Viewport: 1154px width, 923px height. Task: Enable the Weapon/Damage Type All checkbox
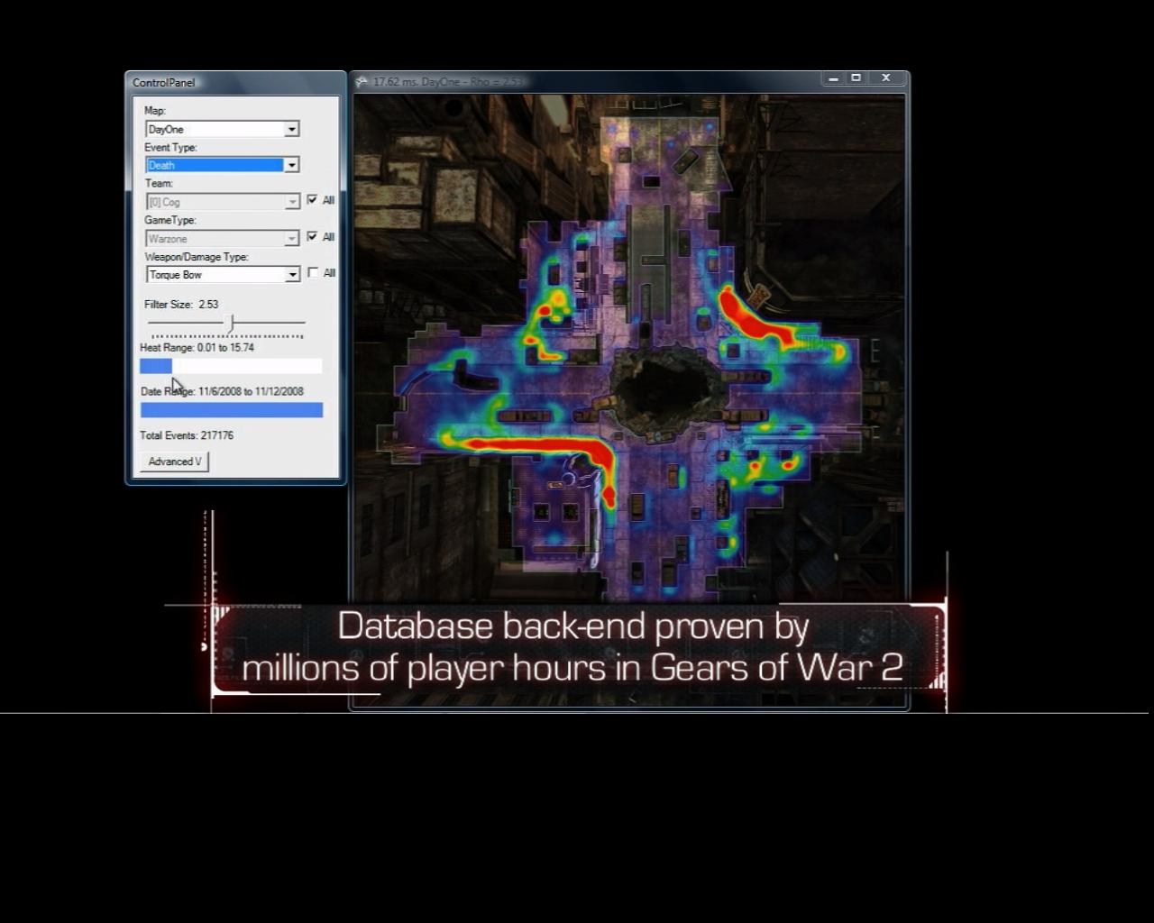[x=313, y=272]
